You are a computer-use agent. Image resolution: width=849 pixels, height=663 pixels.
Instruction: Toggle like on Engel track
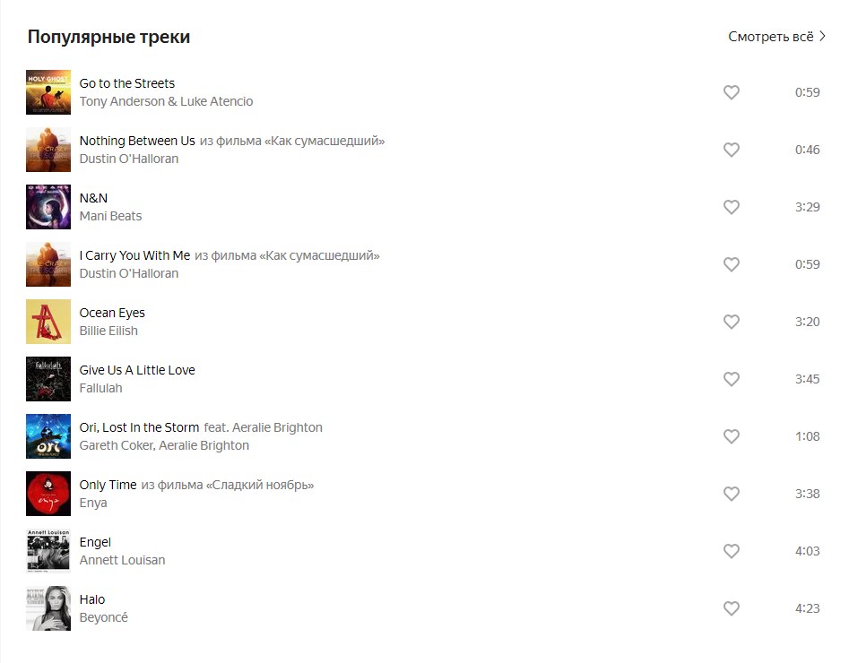[x=732, y=551]
